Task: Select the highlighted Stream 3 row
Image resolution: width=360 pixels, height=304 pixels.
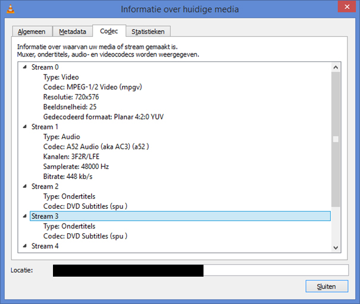Action: coord(180,216)
